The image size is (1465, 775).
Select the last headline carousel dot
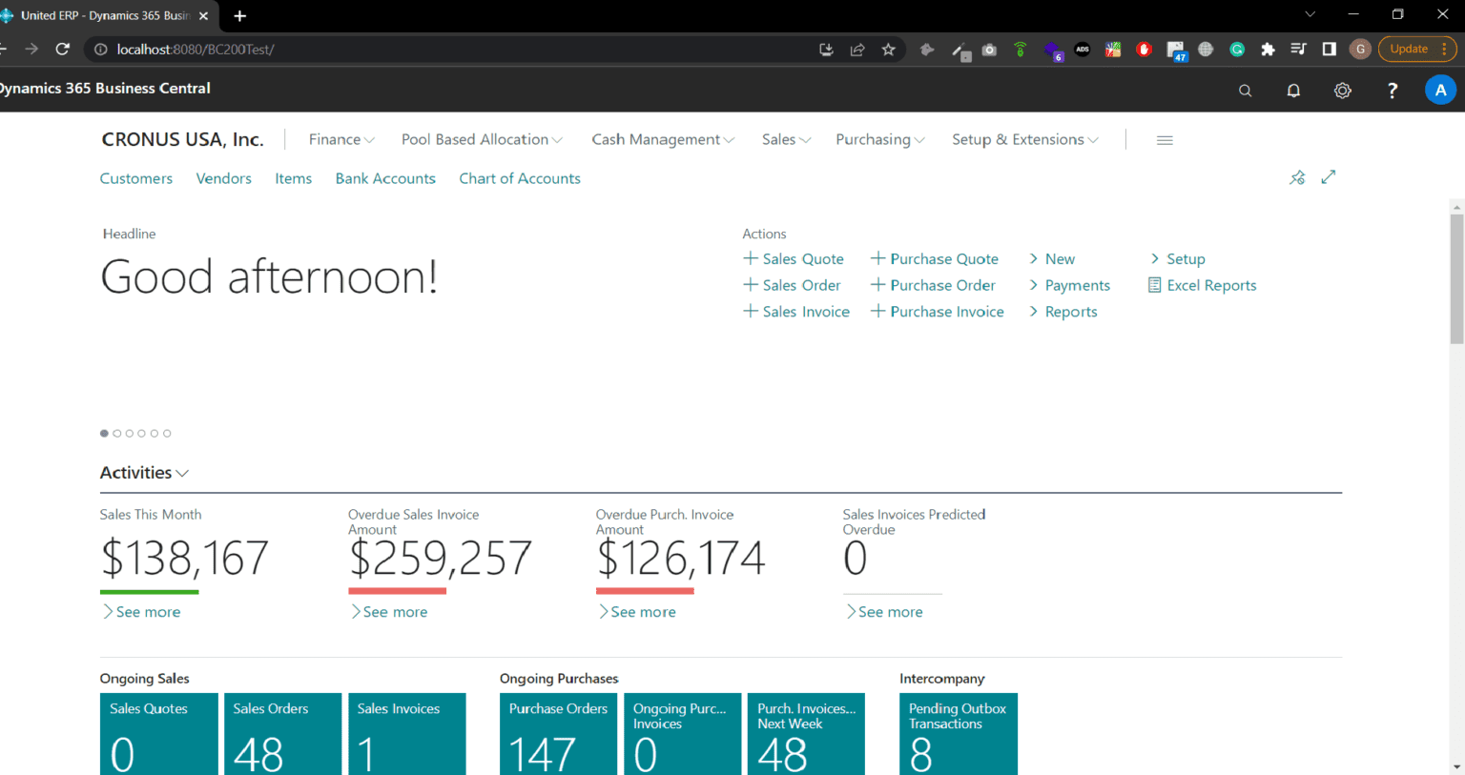(167, 434)
